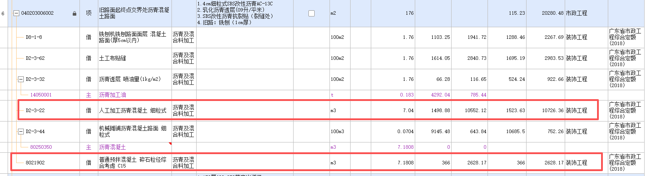
Task: Open name cell 人工加工沥青混凝土 细粒式
Action: 135,110
